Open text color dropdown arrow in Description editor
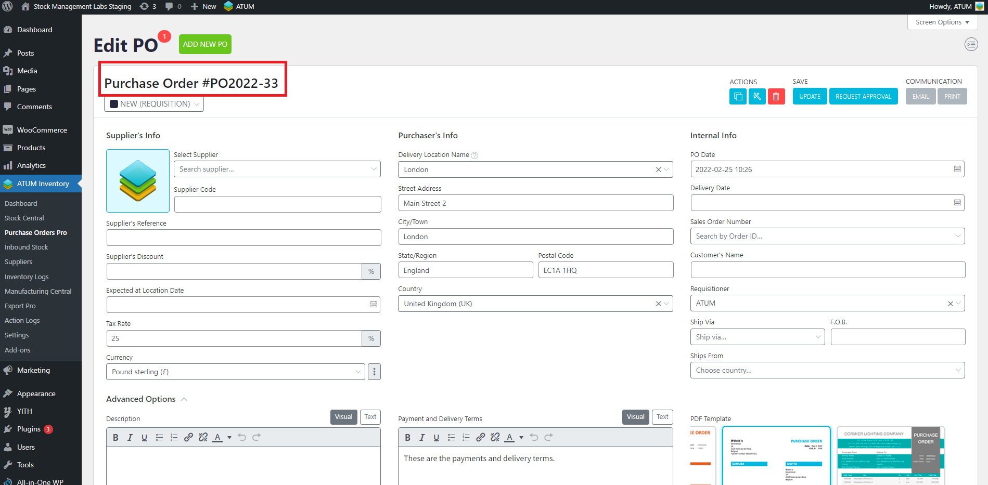The image size is (988, 485). click(229, 438)
